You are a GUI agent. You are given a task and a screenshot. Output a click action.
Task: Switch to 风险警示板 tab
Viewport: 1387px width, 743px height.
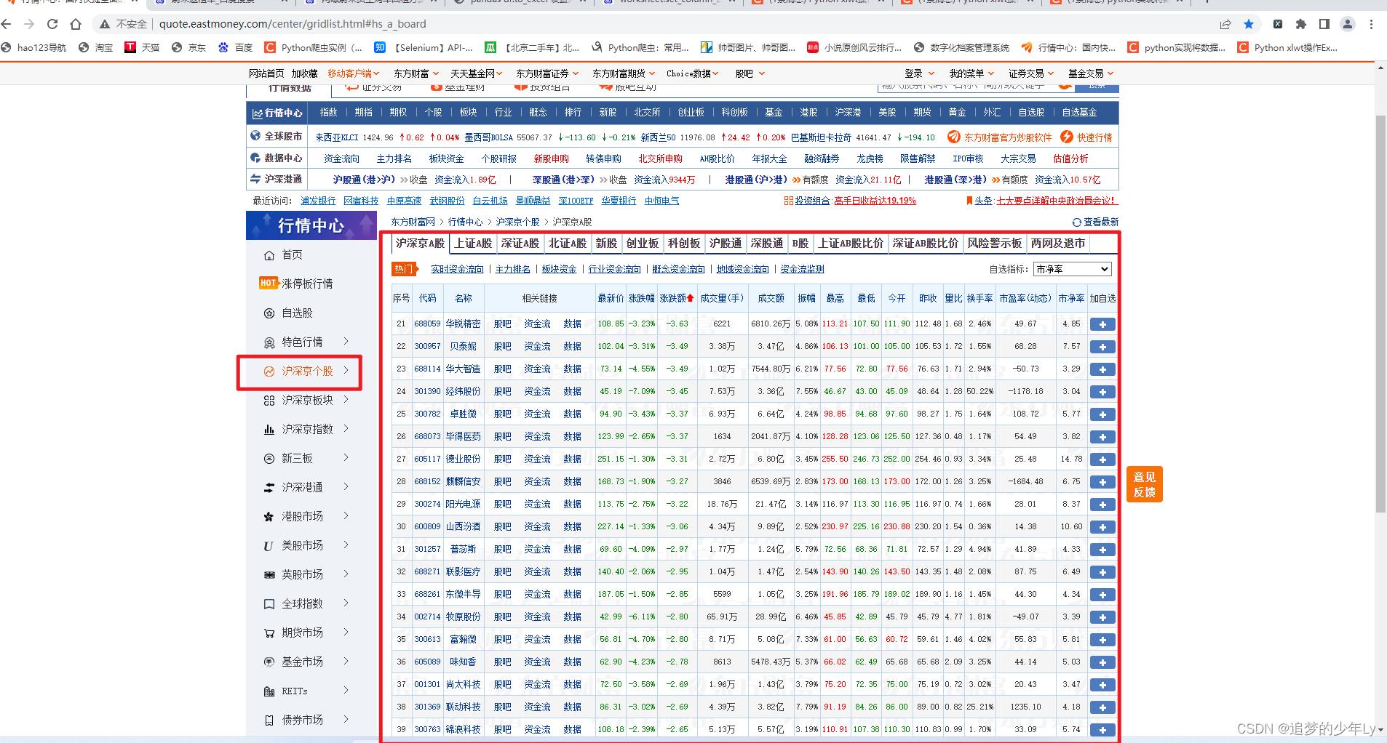coord(994,244)
